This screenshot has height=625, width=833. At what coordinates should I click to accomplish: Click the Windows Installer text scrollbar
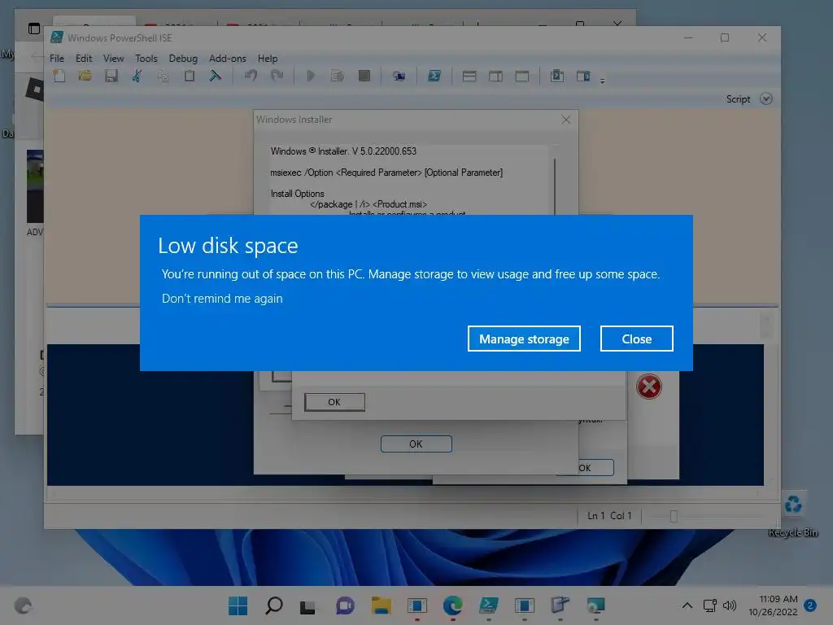pyautogui.click(x=555, y=186)
